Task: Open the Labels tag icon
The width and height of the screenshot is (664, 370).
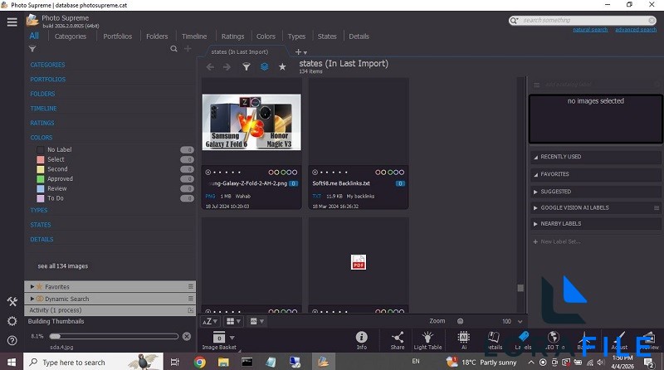Action: click(524, 340)
